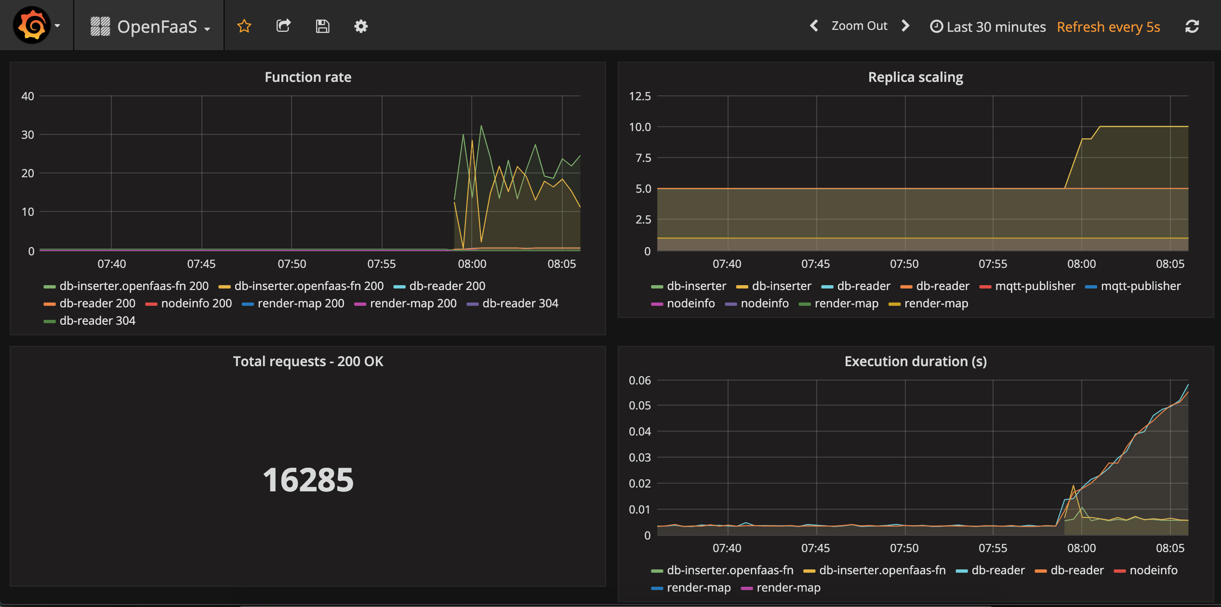The height and width of the screenshot is (607, 1221).
Task: Star the OpenFaaS dashboard as favorite
Action: 244,26
